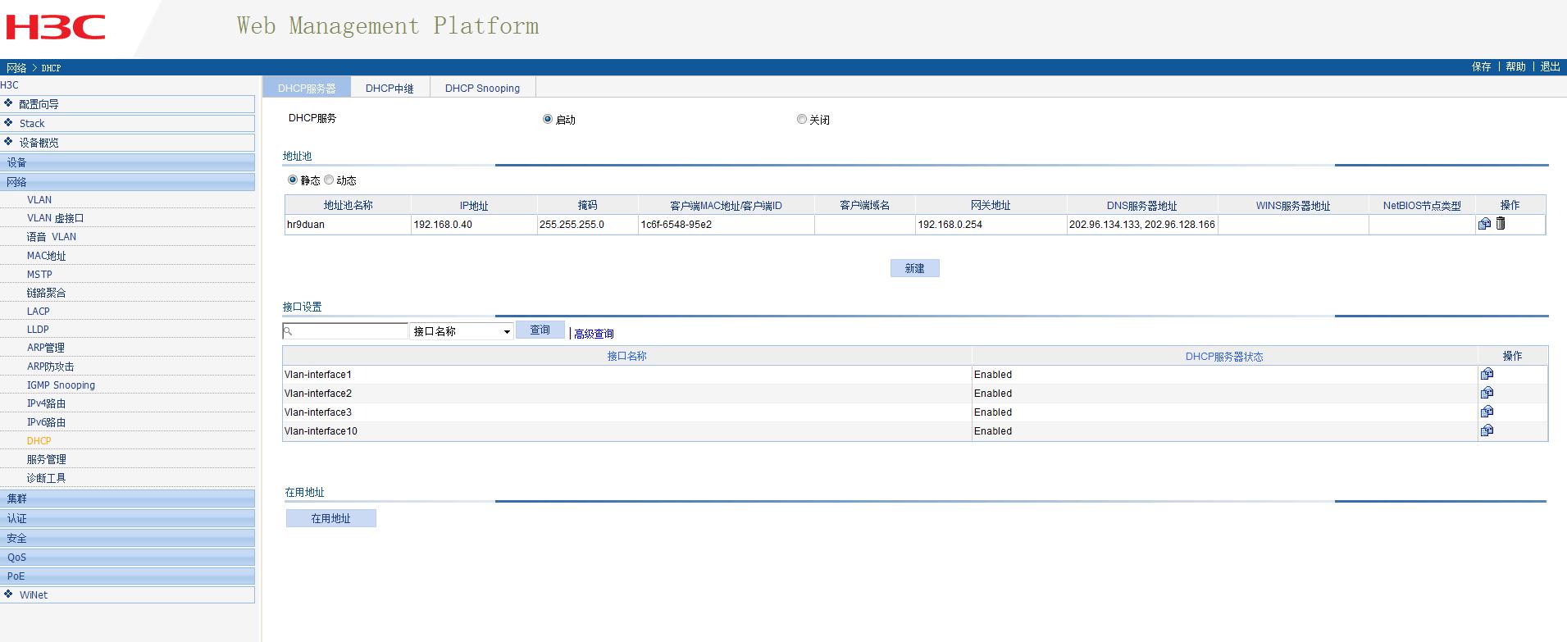The height and width of the screenshot is (642, 1567).
Task: Open ARP管理 menu item
Action: (x=45, y=348)
